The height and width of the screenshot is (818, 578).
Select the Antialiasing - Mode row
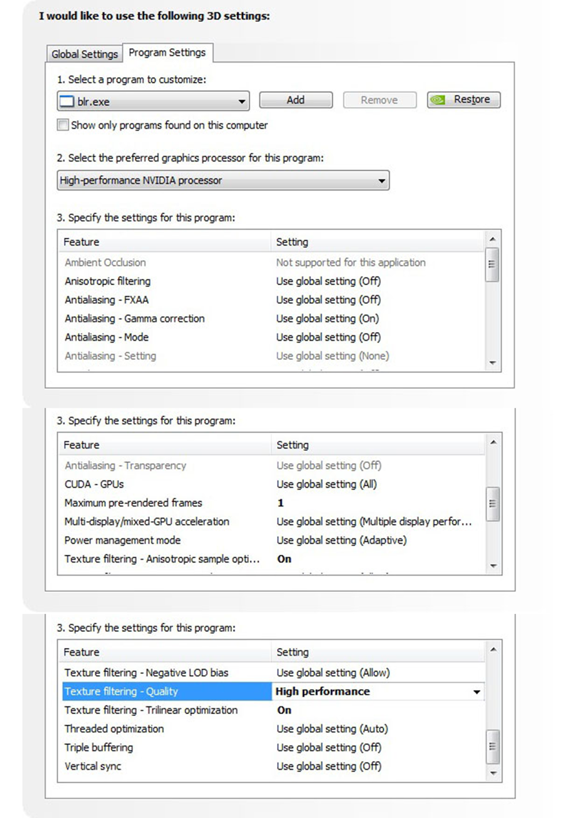coord(271,337)
